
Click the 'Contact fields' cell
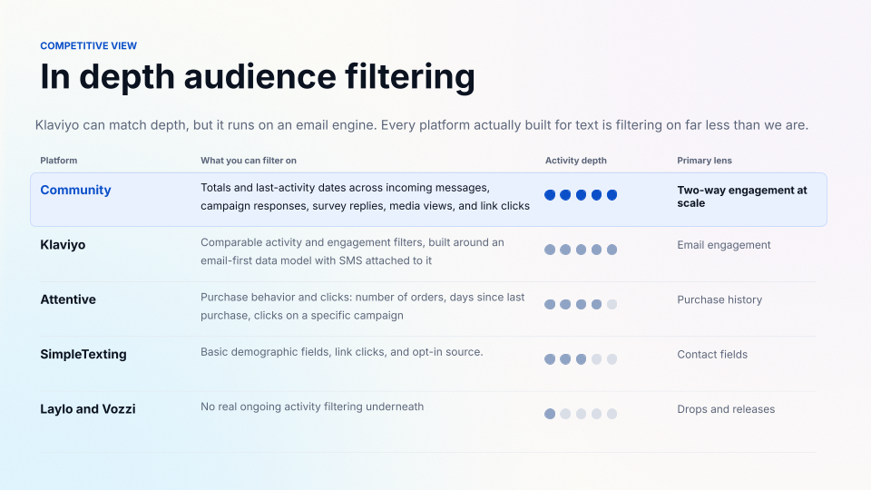click(712, 355)
